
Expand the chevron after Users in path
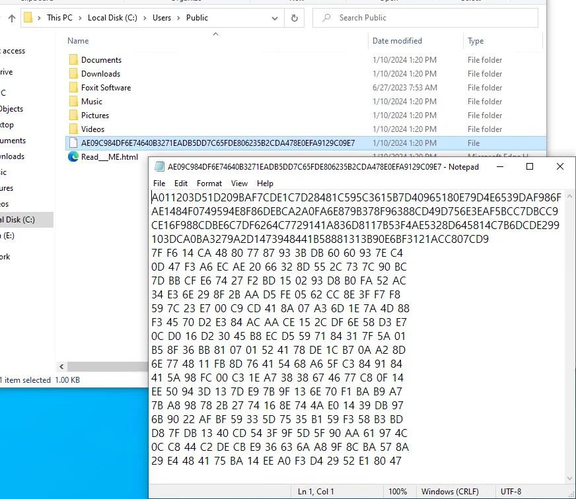pos(179,18)
